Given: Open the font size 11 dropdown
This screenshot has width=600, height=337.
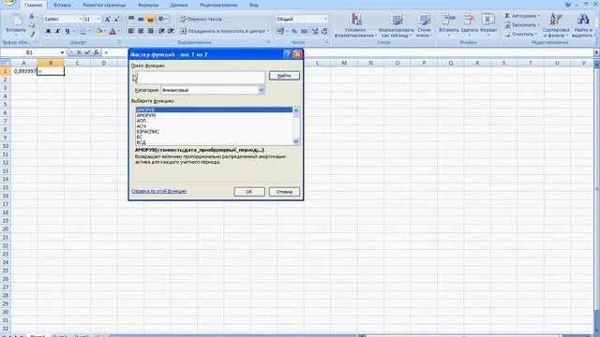Looking at the screenshot, I should click(98, 19).
